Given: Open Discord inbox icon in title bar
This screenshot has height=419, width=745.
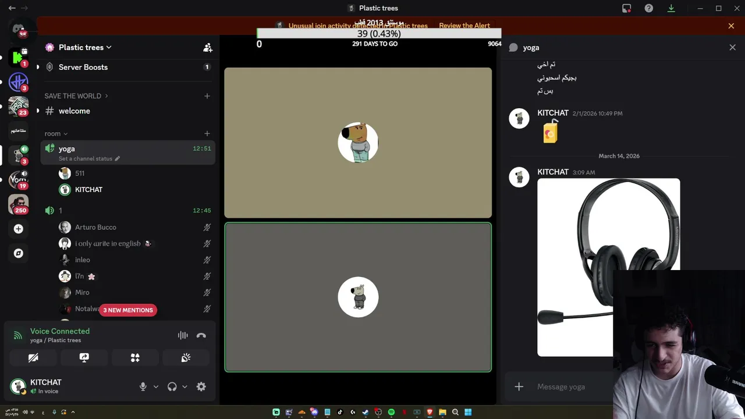Looking at the screenshot, I should pyautogui.click(x=627, y=8).
